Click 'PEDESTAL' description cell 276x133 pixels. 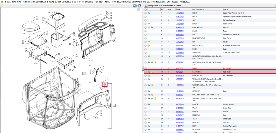196,115
